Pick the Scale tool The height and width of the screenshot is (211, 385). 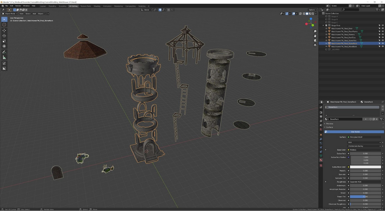tap(4, 41)
